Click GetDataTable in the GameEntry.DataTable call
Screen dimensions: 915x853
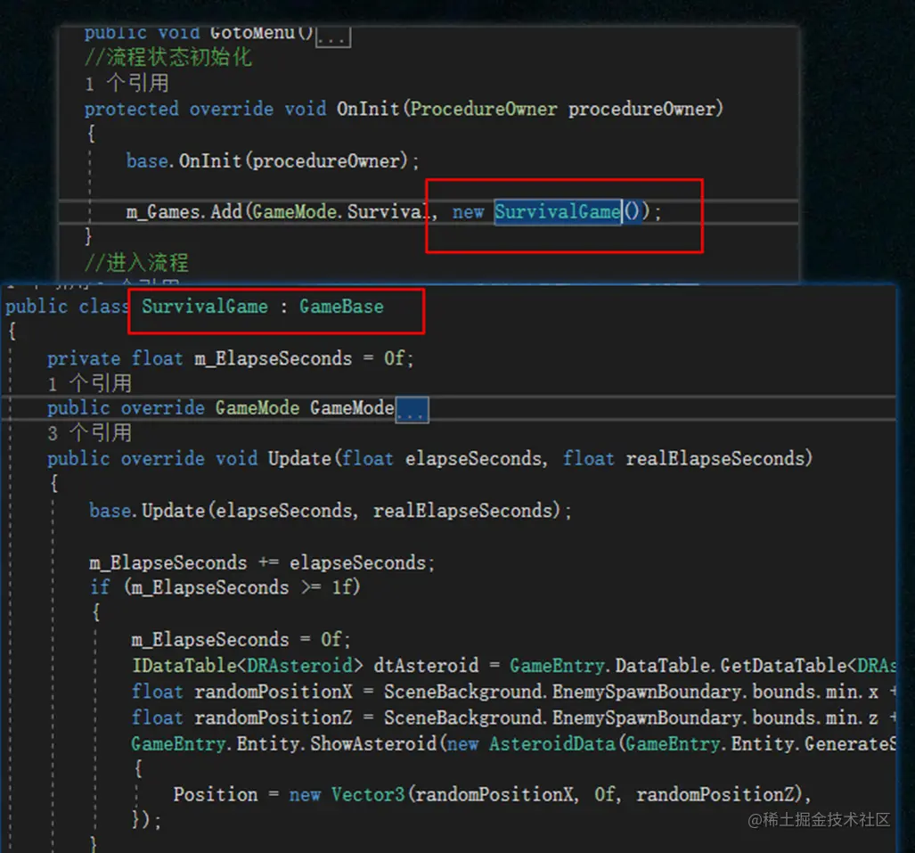pos(783,666)
